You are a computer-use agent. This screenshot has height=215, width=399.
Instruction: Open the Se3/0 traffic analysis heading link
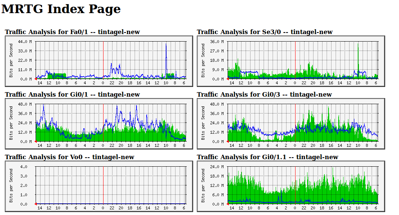(x=265, y=32)
